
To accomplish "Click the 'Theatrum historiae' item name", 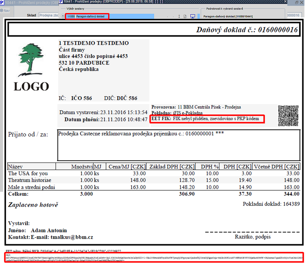I will click(30, 180).
